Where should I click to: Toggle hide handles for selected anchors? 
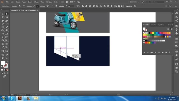click(37, 6)
